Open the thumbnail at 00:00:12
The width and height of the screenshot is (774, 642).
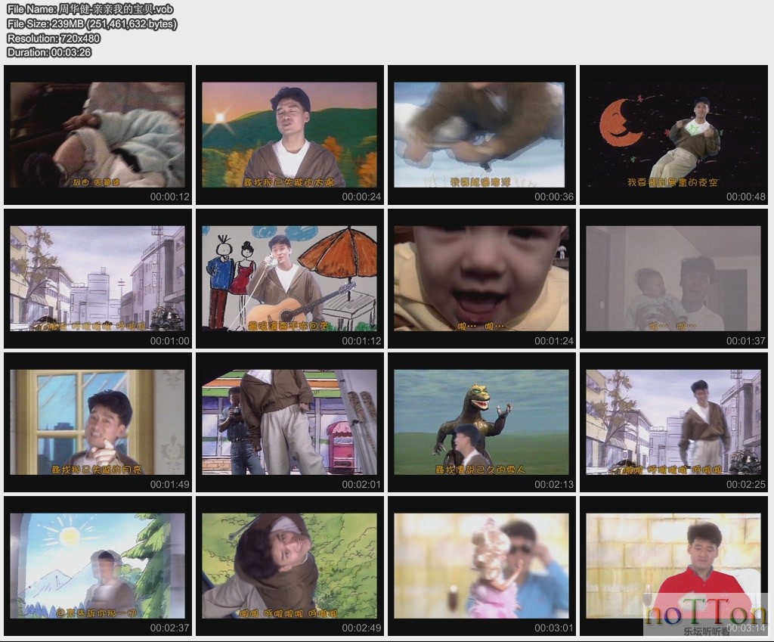(x=98, y=135)
